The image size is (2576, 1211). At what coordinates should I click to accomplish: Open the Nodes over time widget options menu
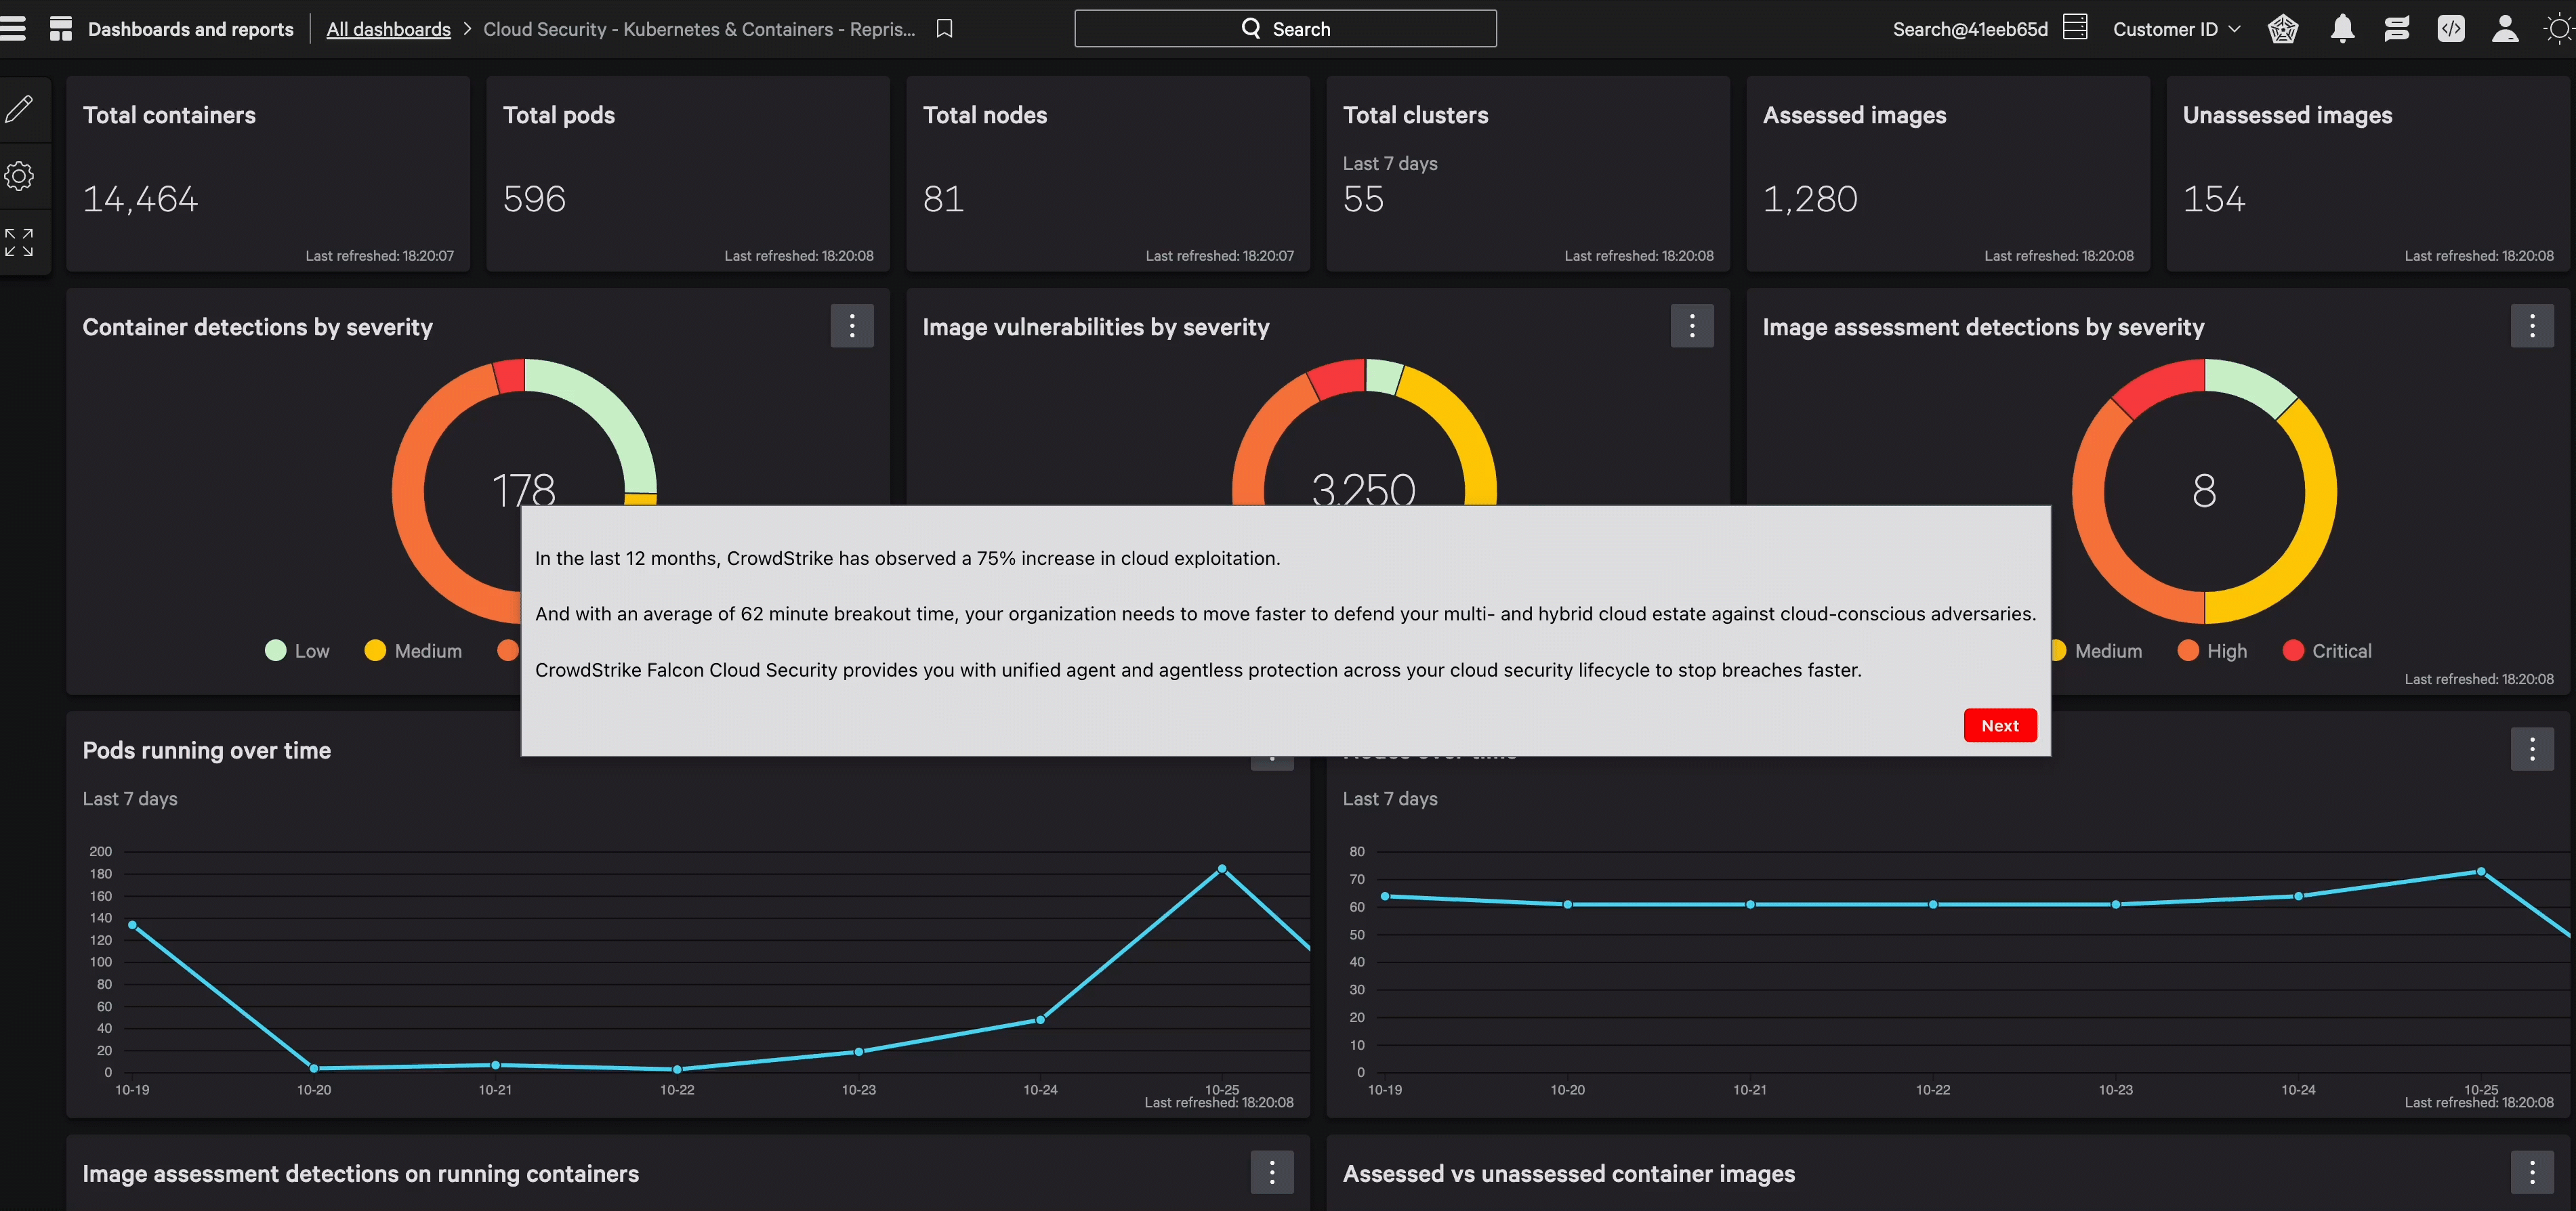coord(2532,749)
